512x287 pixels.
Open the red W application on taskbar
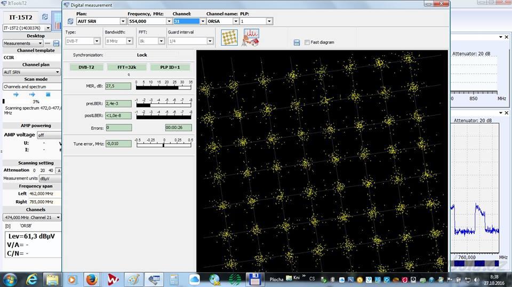pos(113,280)
